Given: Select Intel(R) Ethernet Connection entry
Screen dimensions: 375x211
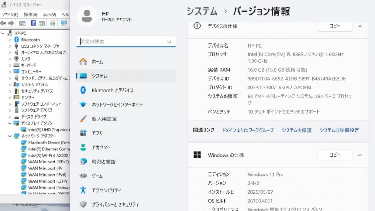Looking at the screenshot, I should tap(49, 149).
